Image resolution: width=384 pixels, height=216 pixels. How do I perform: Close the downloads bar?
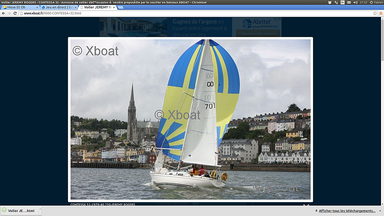click(380, 211)
